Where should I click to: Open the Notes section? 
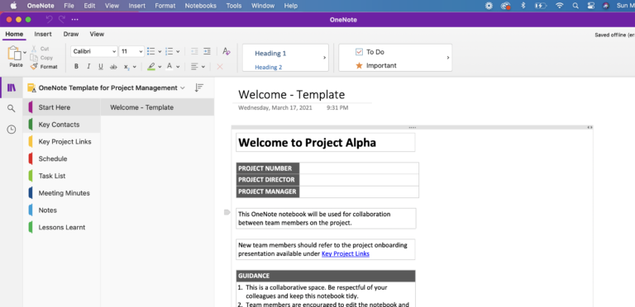[x=61, y=210]
